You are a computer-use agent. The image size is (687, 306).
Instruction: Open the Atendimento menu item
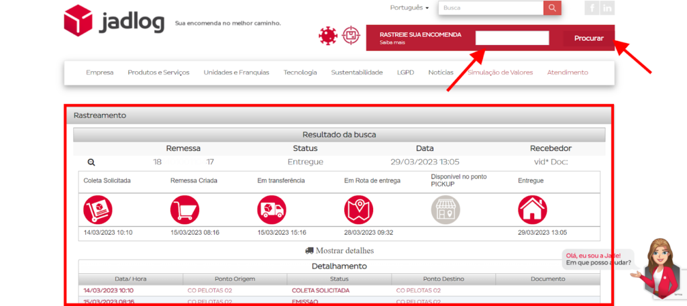(x=568, y=72)
